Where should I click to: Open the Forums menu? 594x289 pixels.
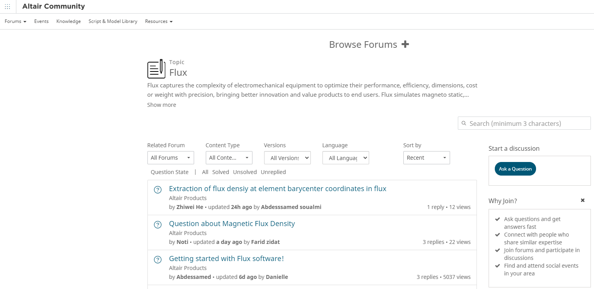(16, 21)
